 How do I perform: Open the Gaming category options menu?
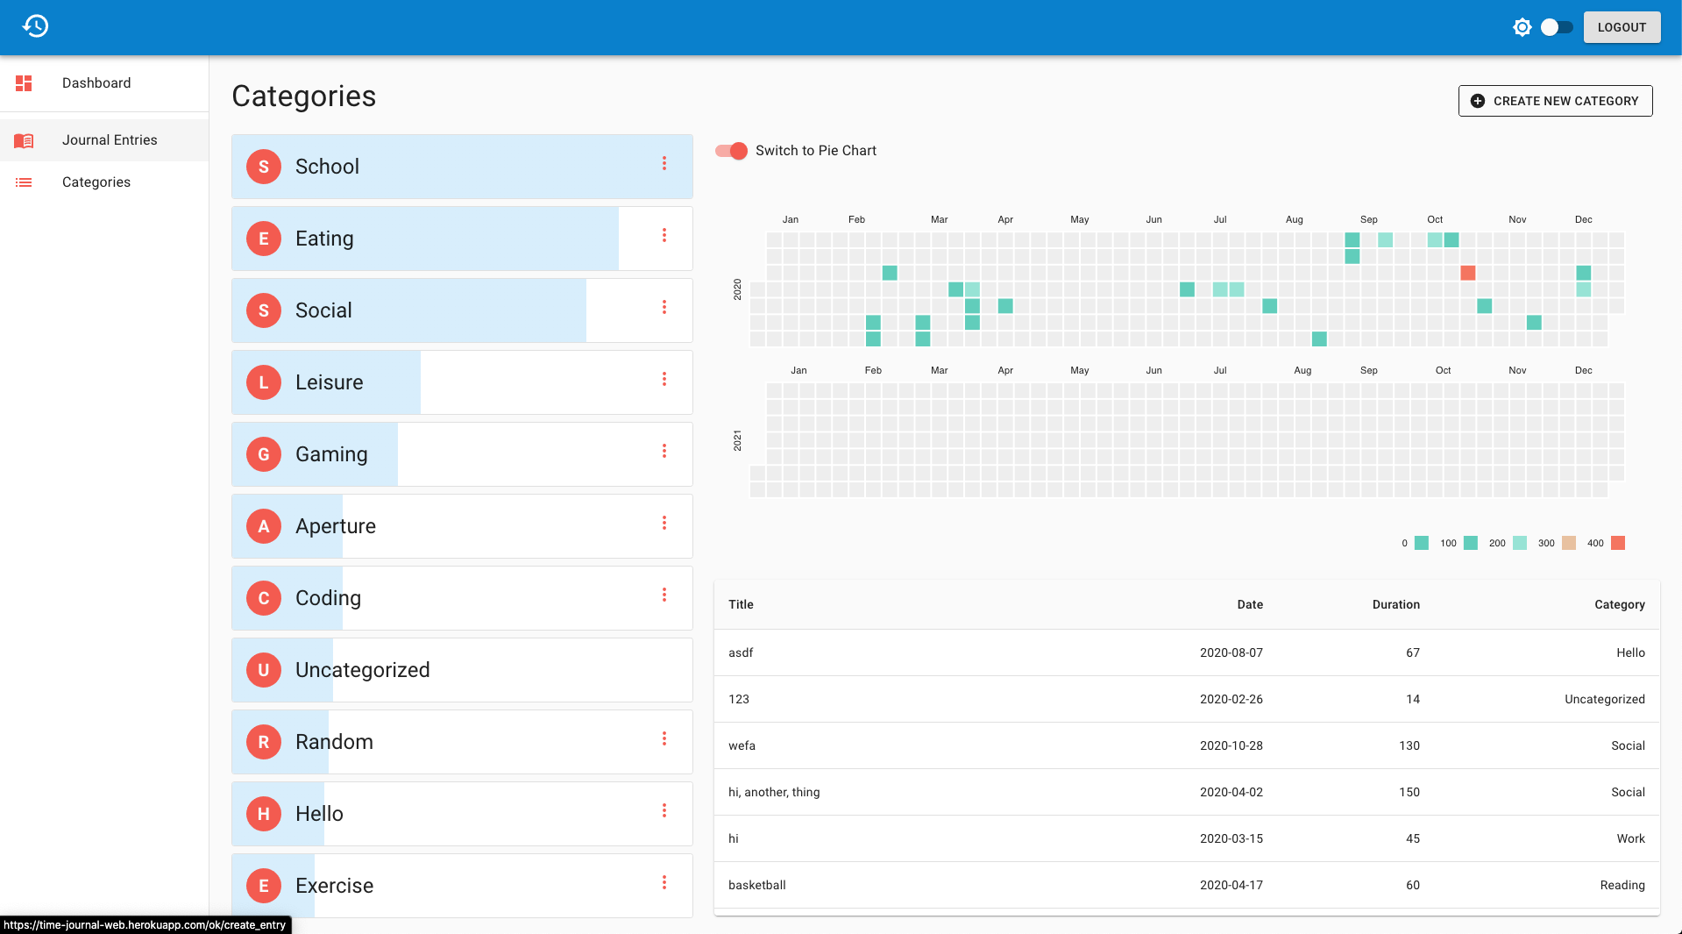coord(664,451)
